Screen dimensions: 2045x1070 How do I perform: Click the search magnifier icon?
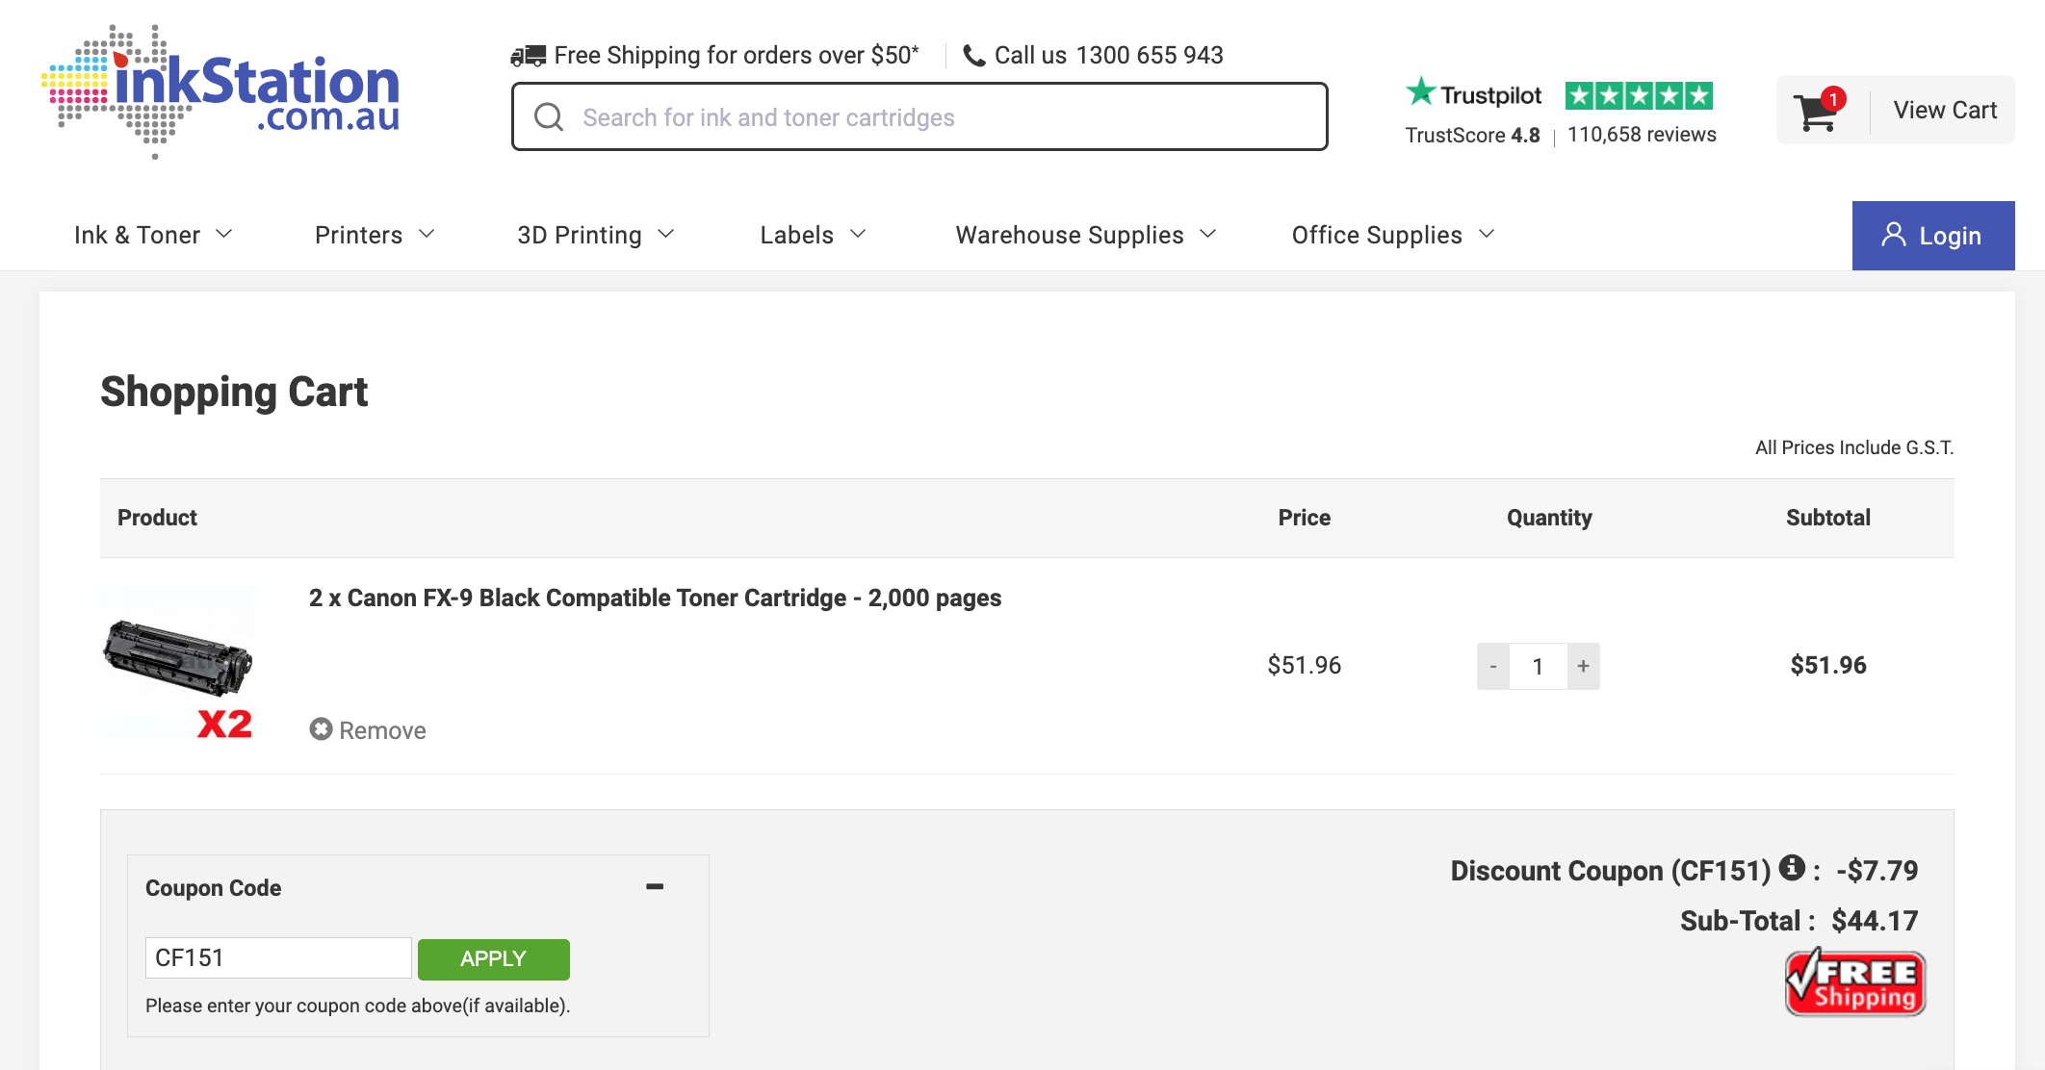[x=549, y=117]
